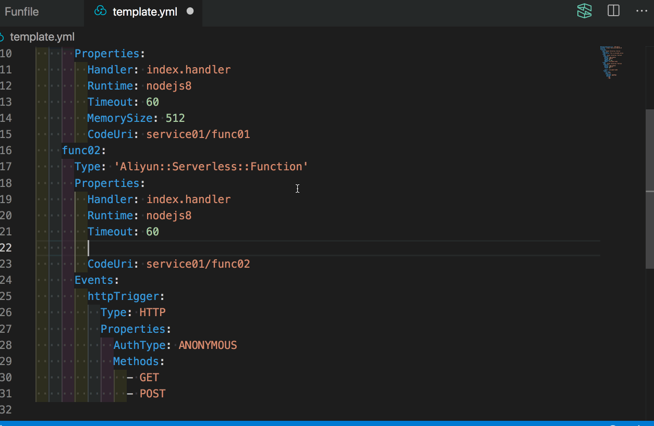Click the POST method list entry
Viewport: 654px width, 426px height.
coord(152,394)
